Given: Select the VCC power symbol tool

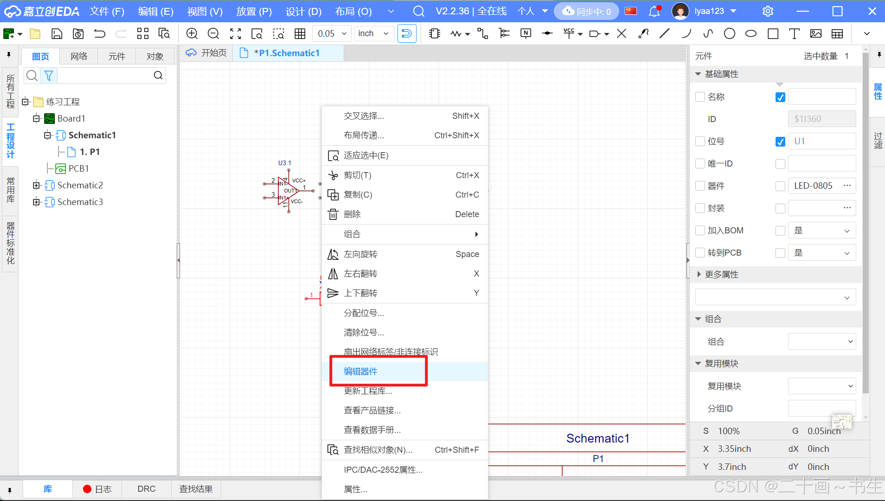Looking at the screenshot, I should [569, 33].
